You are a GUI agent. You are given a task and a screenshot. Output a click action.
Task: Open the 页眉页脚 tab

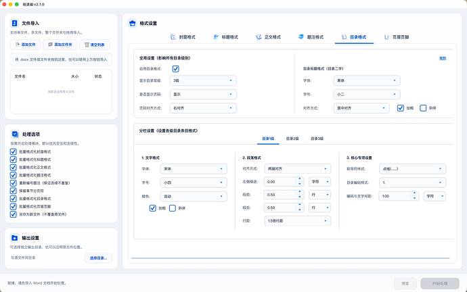click(397, 37)
